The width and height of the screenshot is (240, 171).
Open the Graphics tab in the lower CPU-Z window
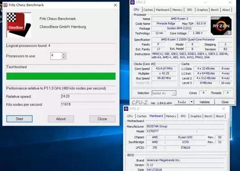point(196,116)
